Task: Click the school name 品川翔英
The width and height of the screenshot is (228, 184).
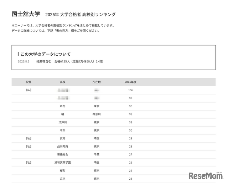Action: (x=63, y=147)
